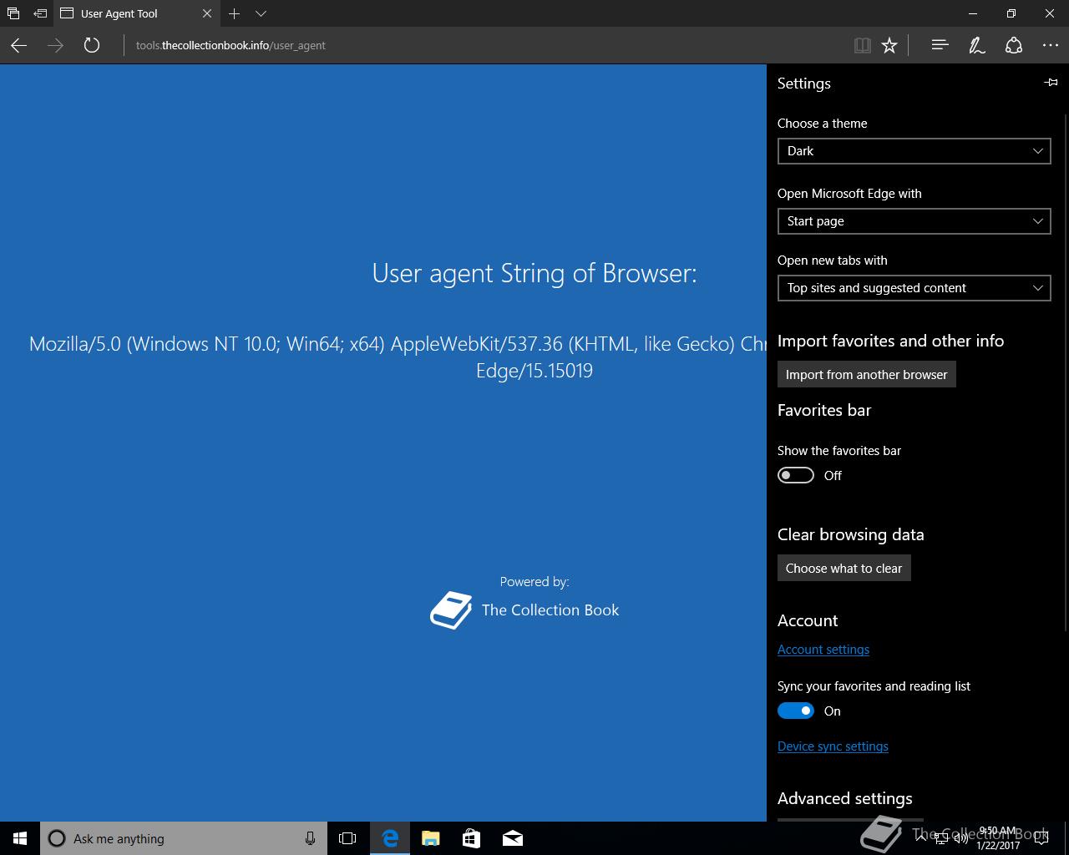Turn on Show the favorites bar
1069x855 pixels.
pos(795,475)
